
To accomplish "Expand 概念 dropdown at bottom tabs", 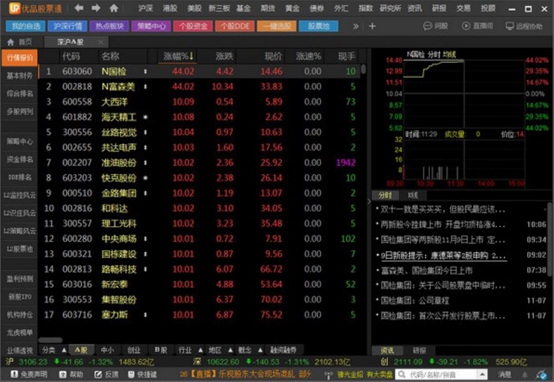I will (x=260, y=350).
